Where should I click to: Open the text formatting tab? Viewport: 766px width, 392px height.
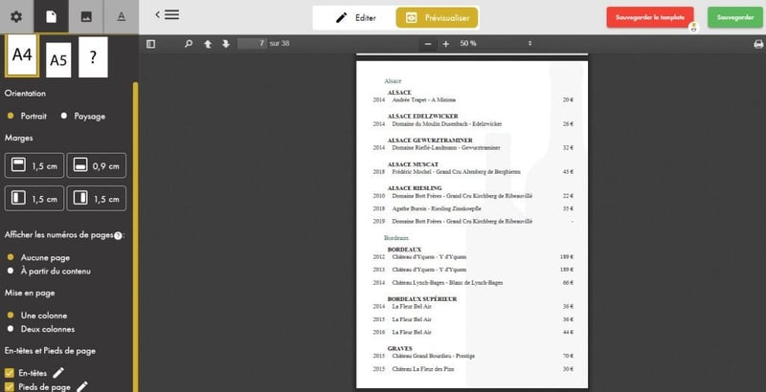tap(120, 17)
